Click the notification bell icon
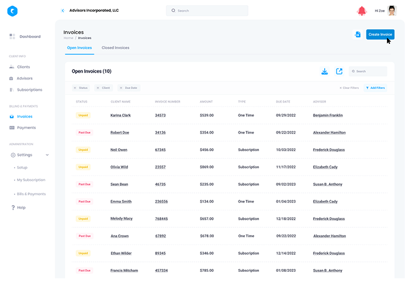The width and height of the screenshot is (414, 307). (362, 11)
